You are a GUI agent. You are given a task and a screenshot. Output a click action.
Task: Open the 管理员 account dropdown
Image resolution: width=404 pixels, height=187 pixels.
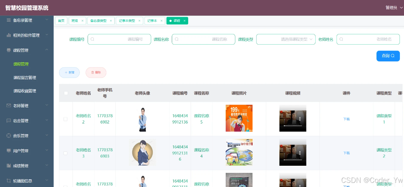pos(394,8)
